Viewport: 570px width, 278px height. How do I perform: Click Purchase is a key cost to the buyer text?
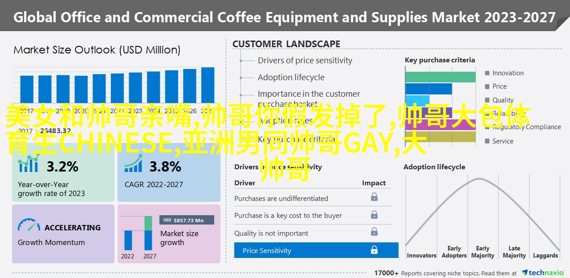tap(288, 216)
